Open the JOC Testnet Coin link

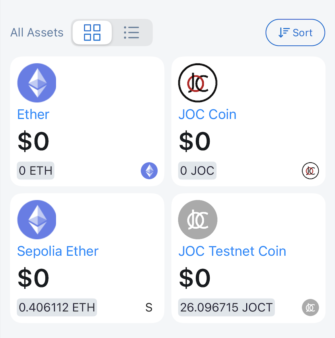pos(232,251)
